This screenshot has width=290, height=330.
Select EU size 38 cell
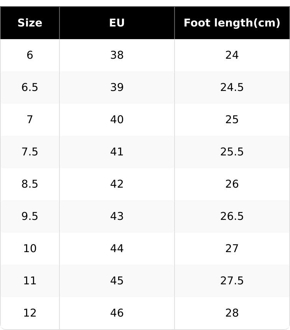117,55
